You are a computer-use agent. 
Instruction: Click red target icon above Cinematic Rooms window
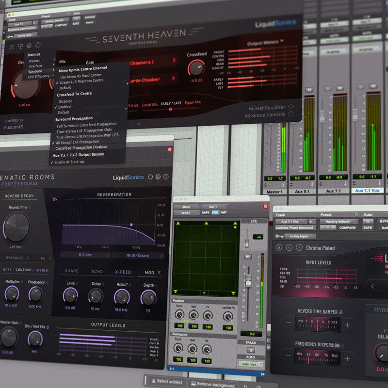[170, 149]
